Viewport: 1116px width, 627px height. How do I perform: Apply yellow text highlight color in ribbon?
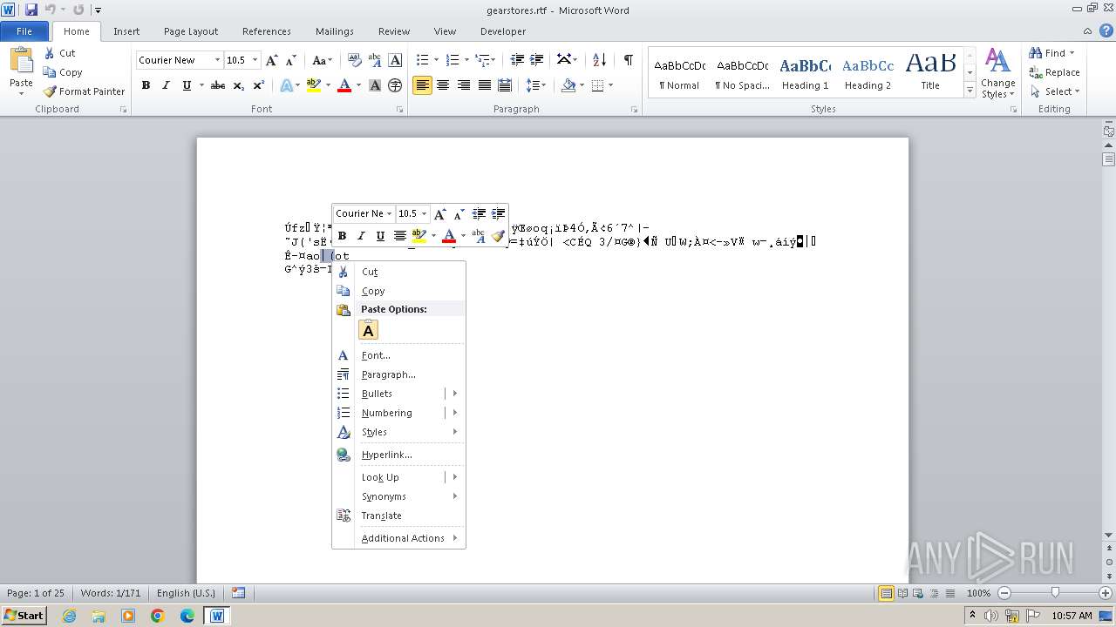pos(314,85)
